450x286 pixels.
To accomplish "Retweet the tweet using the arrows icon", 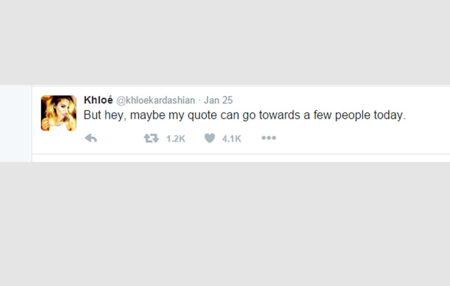I will coord(151,138).
